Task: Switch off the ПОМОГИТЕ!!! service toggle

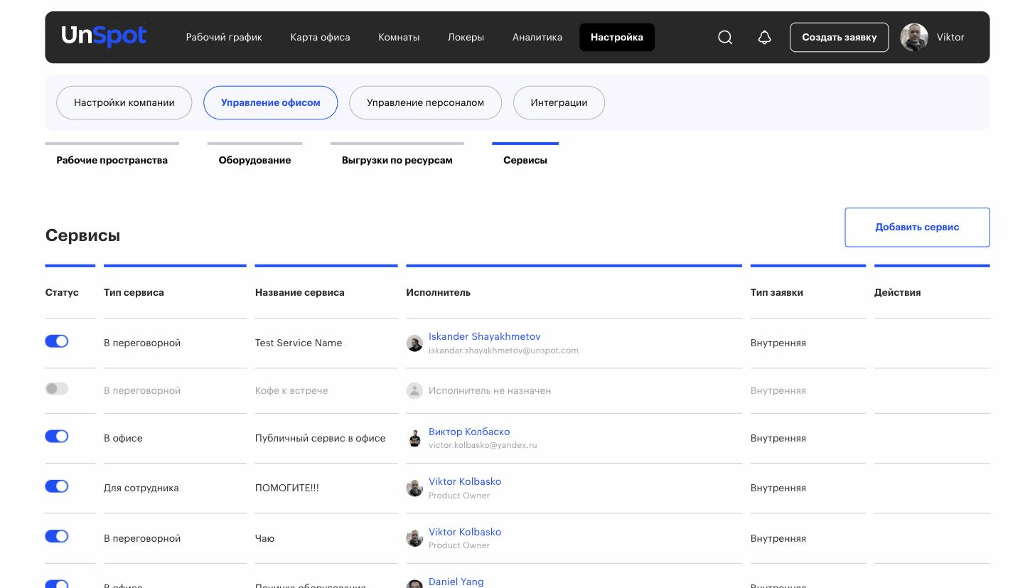Action: (x=57, y=486)
